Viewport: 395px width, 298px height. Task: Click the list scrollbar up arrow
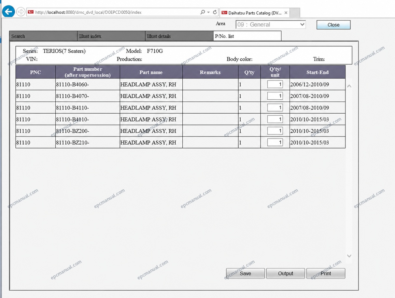point(349,86)
